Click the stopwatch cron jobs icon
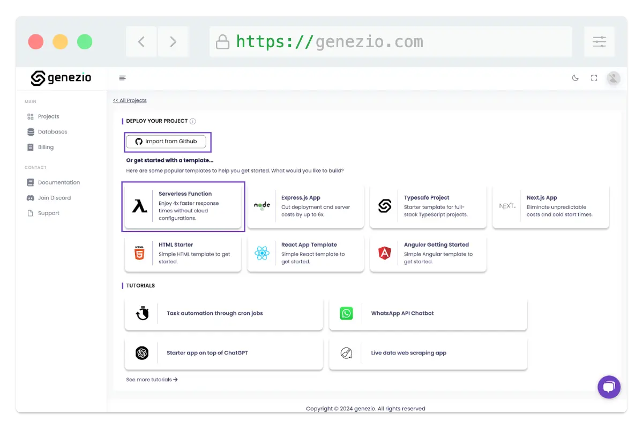This screenshot has height=429, width=643. [142, 313]
